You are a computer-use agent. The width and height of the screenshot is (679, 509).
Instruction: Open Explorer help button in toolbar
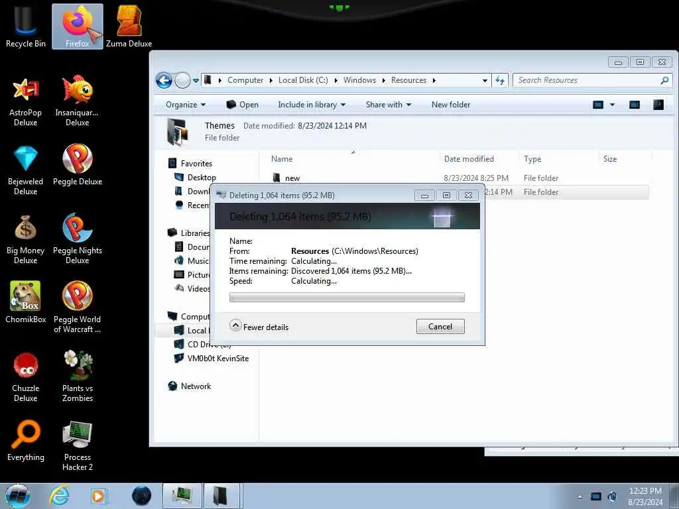coord(658,105)
